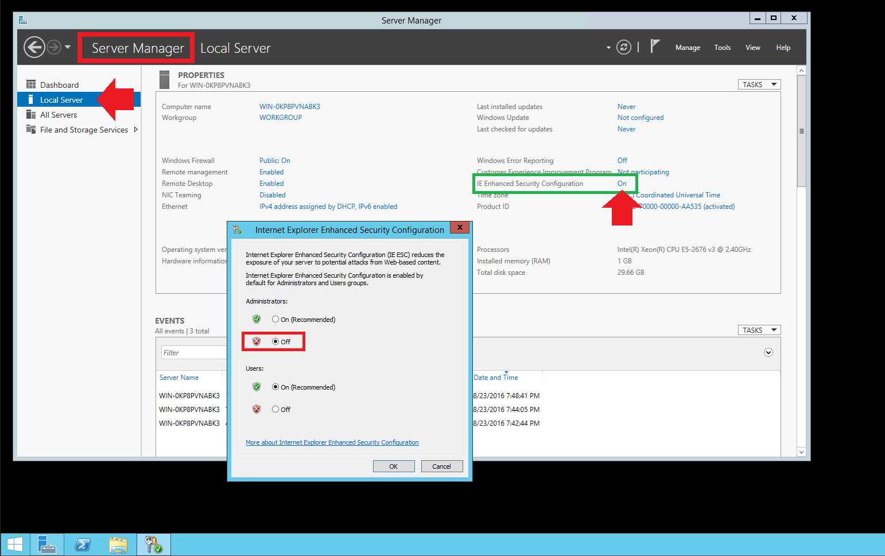Select Users Off radio button
The width and height of the screenshot is (885, 556).
[x=275, y=409]
